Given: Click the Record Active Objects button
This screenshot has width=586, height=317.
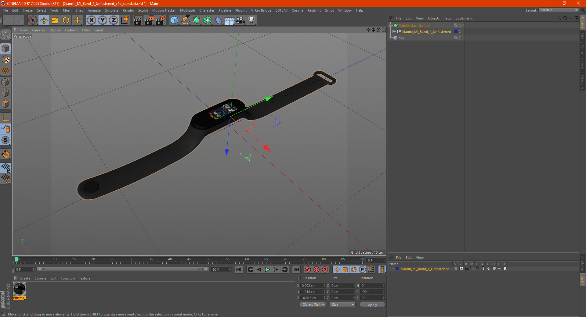Looking at the screenshot, I should point(308,269).
